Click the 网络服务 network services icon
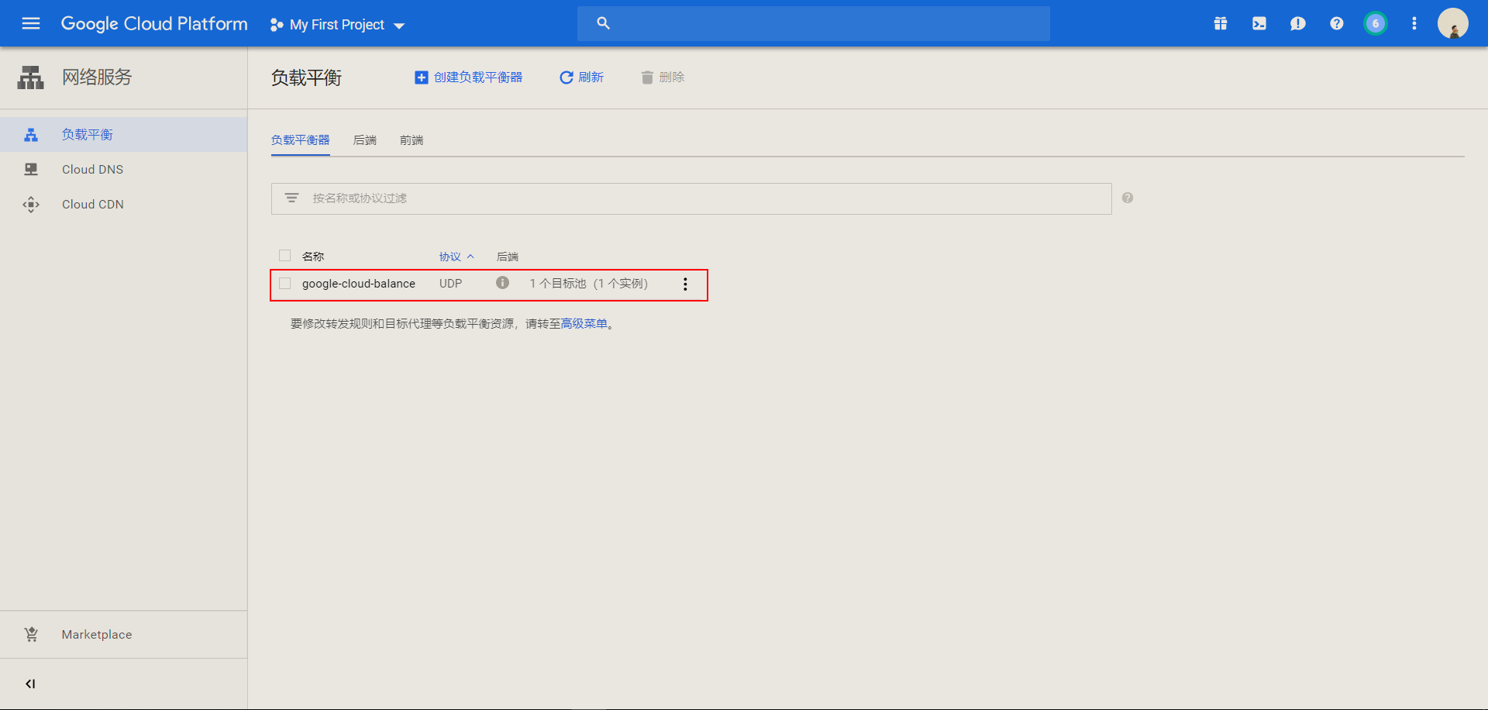The image size is (1488, 710). coord(31,78)
